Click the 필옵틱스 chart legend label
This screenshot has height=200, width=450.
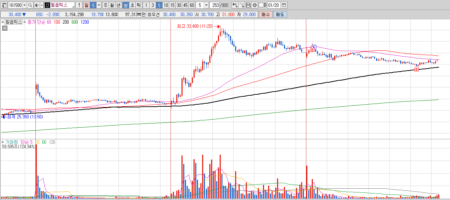coord(14,22)
